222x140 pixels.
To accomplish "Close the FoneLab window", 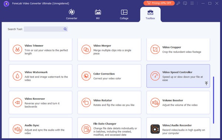I will pos(217,3).
